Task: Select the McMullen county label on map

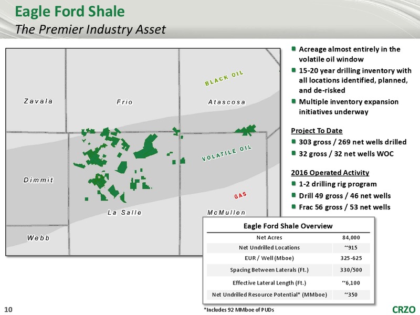Action: click(227, 213)
